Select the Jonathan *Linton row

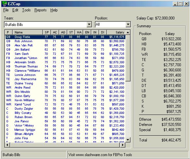click(x=65, y=58)
